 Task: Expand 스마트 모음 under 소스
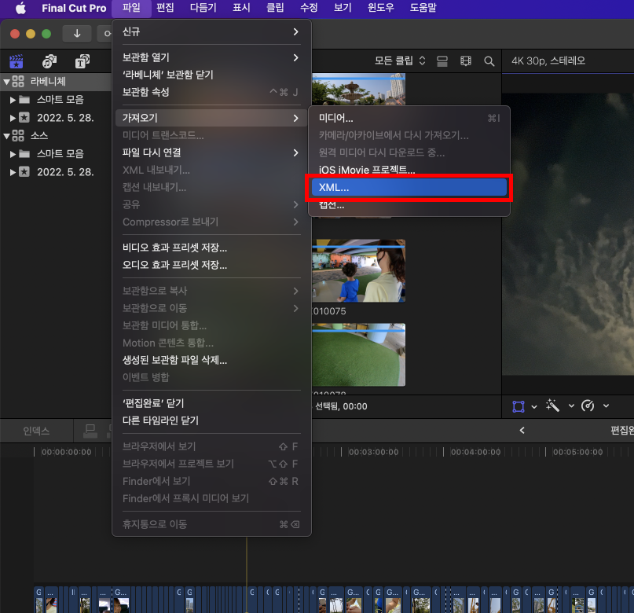(x=13, y=154)
